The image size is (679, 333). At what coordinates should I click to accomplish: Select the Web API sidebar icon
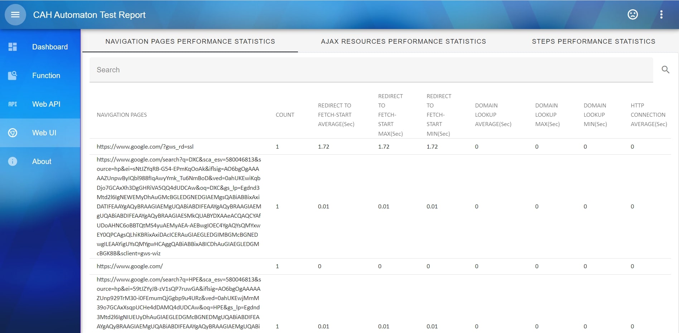[x=13, y=104]
